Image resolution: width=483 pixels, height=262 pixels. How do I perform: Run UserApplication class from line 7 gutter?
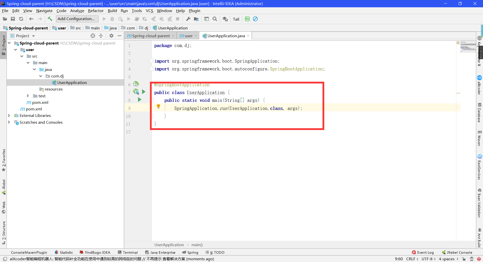click(144, 92)
